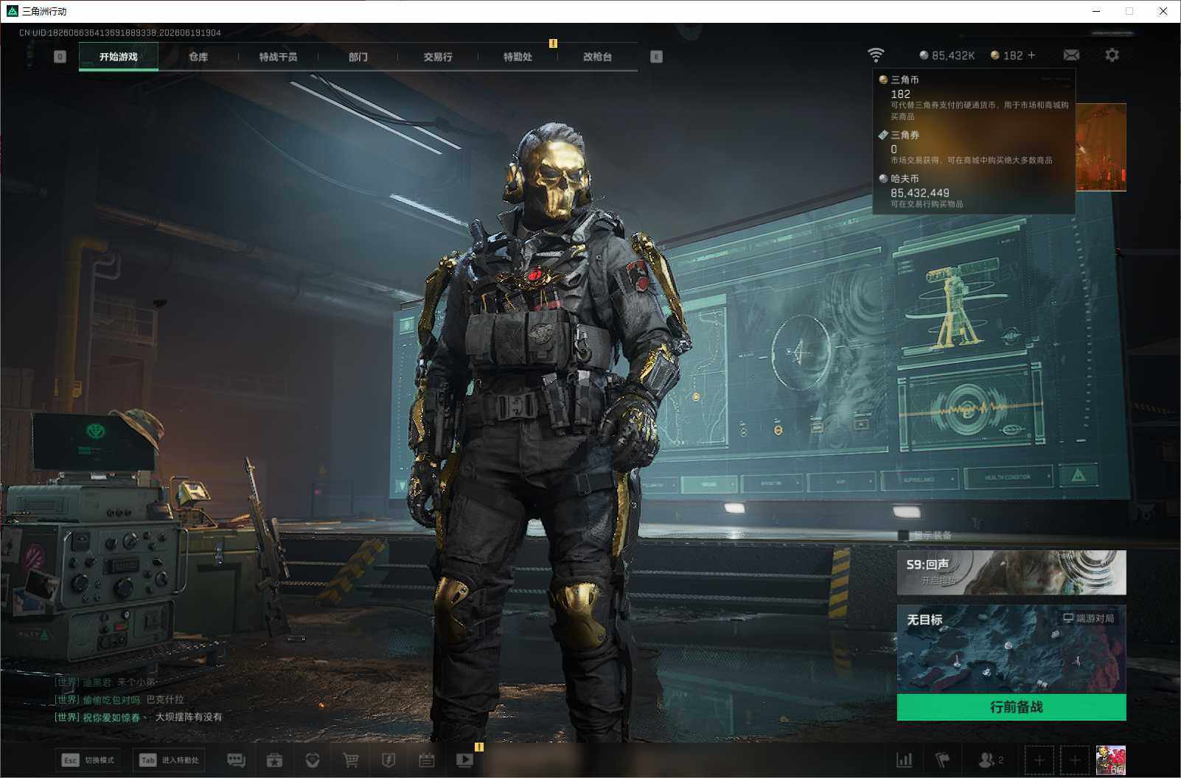
Task: Open the mail inbox icon
Action: (1071, 55)
